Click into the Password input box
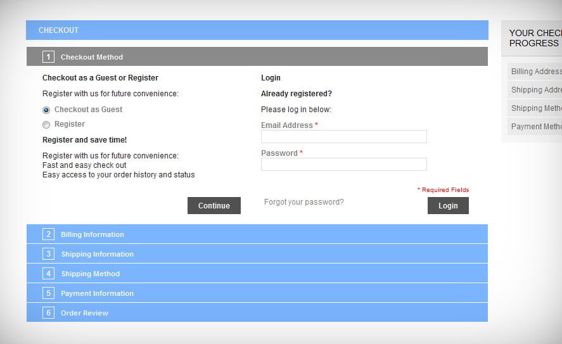 [343, 165]
